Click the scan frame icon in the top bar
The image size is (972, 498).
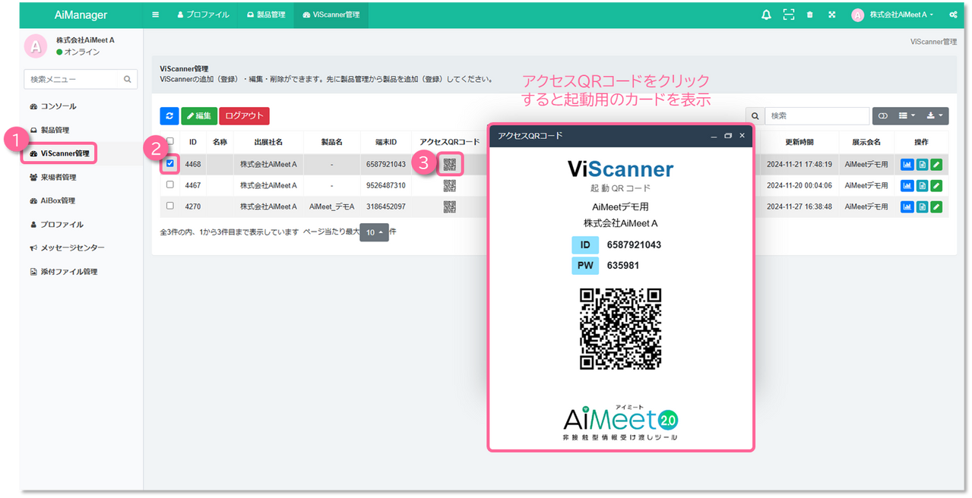pos(789,14)
